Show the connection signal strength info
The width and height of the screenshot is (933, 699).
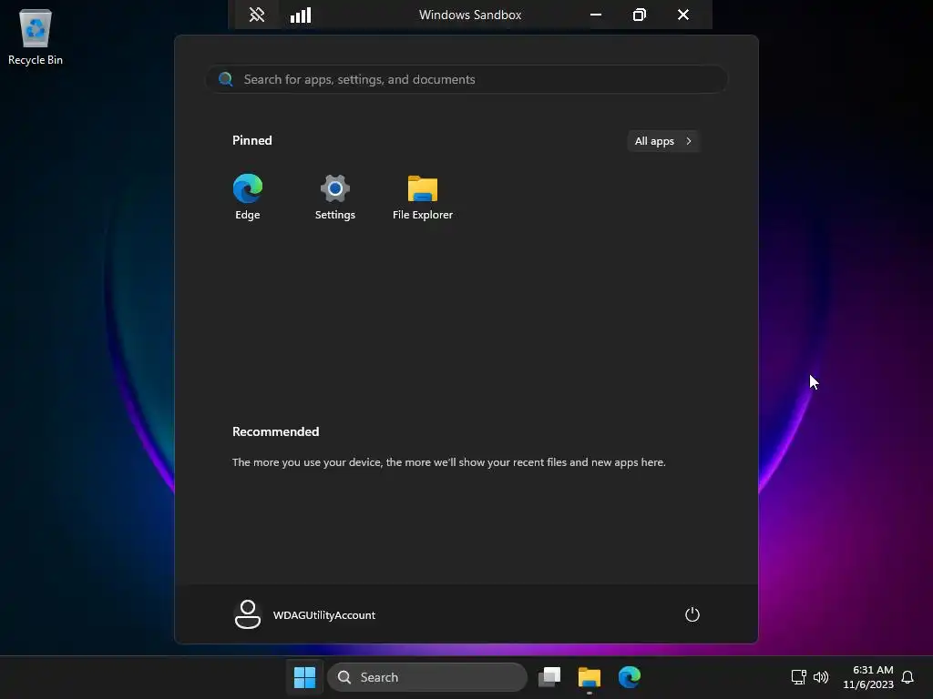301,15
